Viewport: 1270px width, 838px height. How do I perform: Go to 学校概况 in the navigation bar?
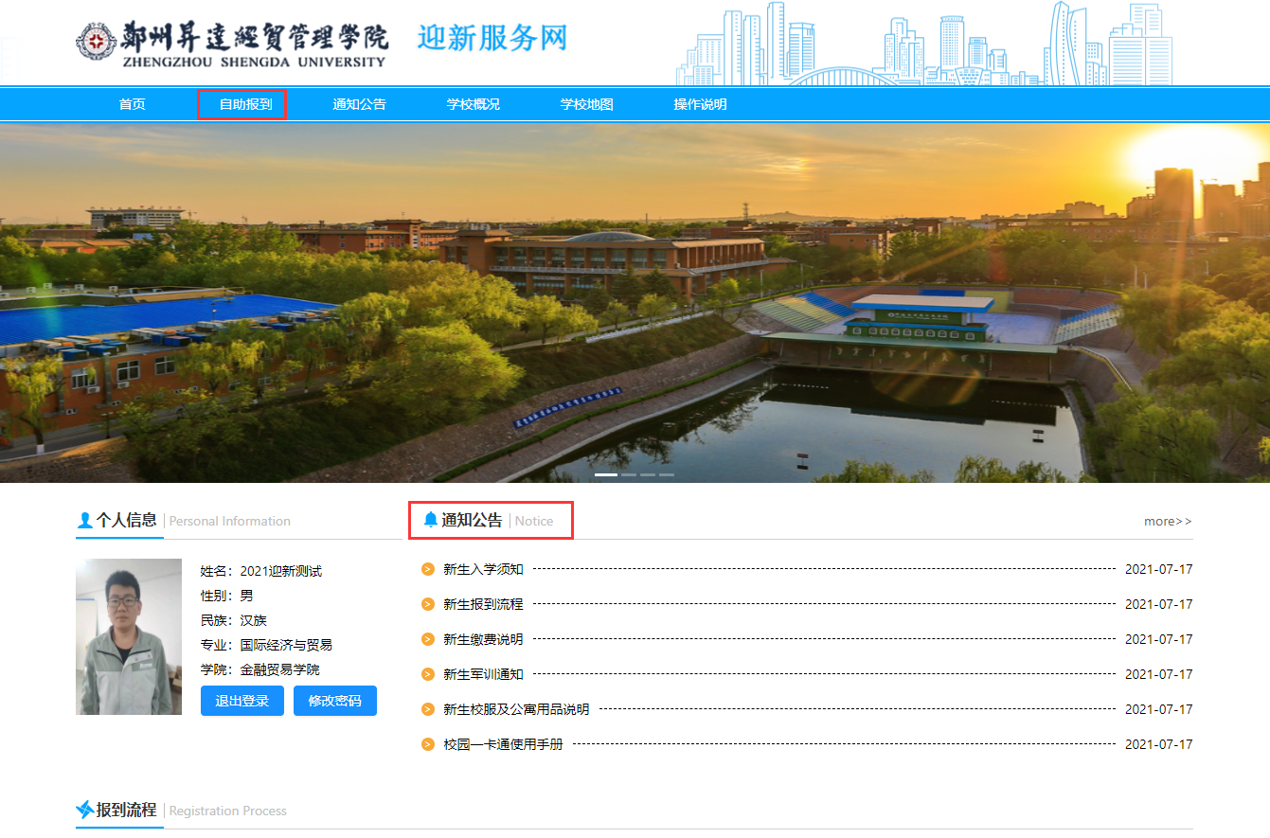click(x=474, y=104)
